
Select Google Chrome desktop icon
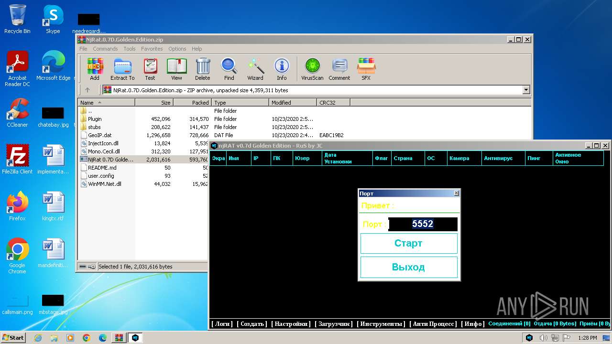click(x=17, y=256)
